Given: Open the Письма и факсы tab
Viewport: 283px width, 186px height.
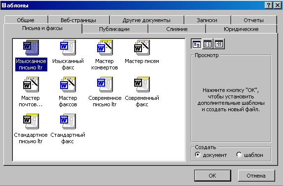Looking at the screenshot, I should [x=42, y=28].
